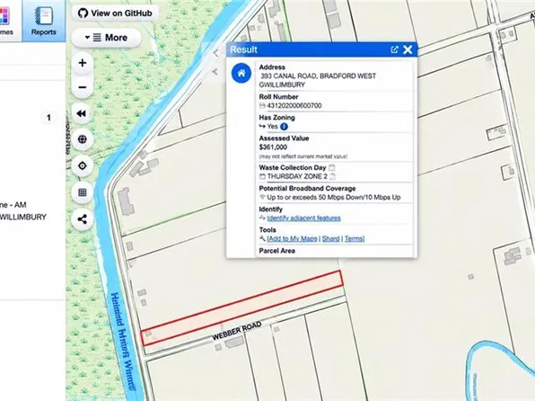Open the Reports tab
The height and width of the screenshot is (401, 535).
44,21
